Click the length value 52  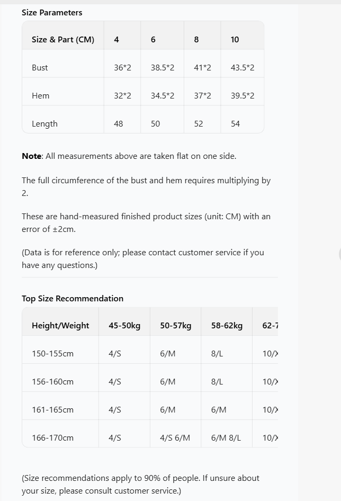coord(199,123)
